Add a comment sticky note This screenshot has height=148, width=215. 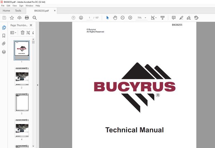tap(174, 18)
